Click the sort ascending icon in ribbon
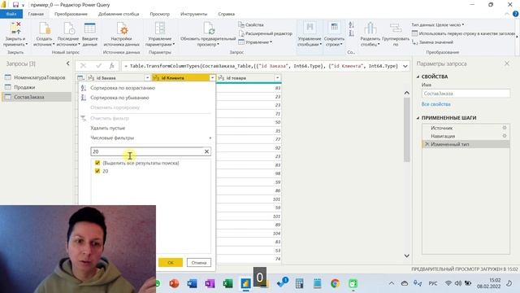520x293 pixels. 352,24
